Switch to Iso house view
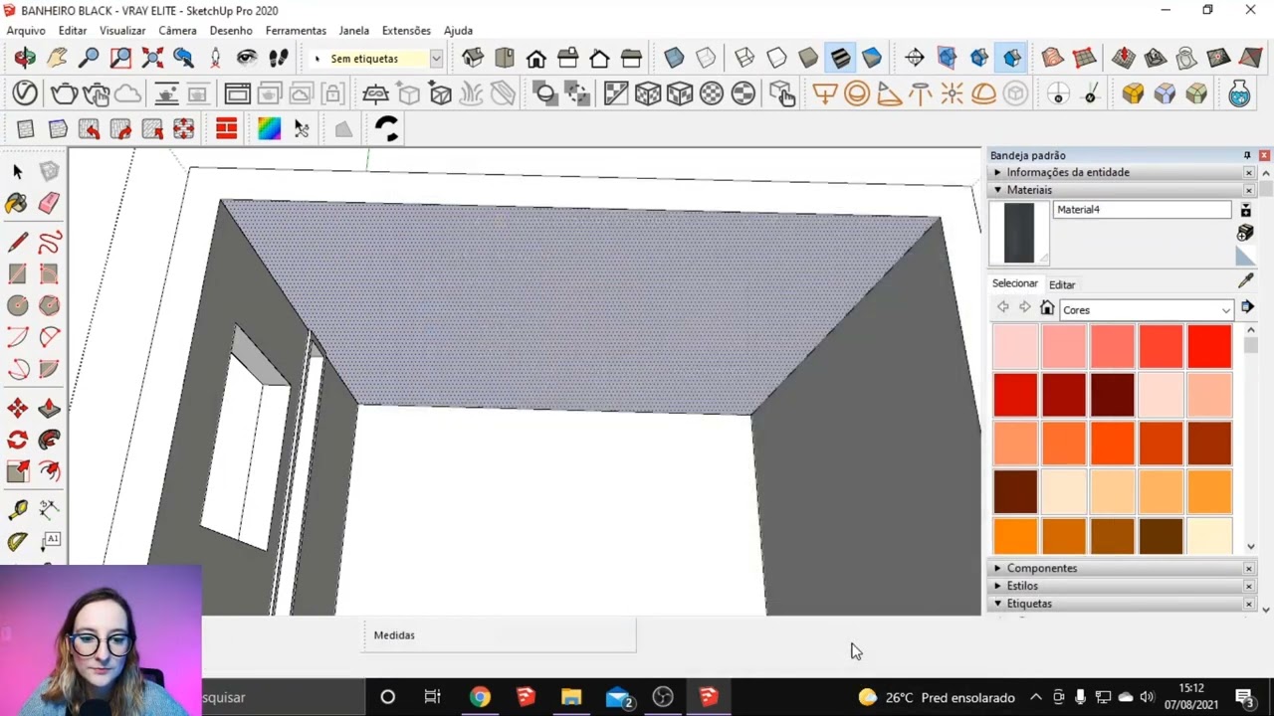Screen dimensions: 1274x716 point(473,58)
